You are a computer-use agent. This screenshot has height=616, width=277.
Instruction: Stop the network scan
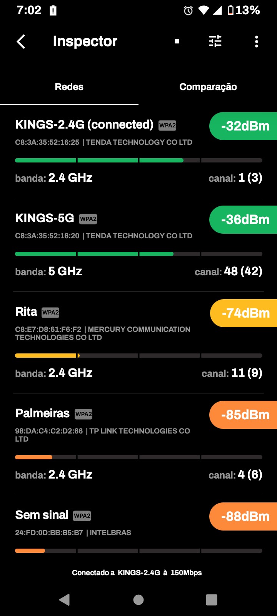(x=177, y=41)
